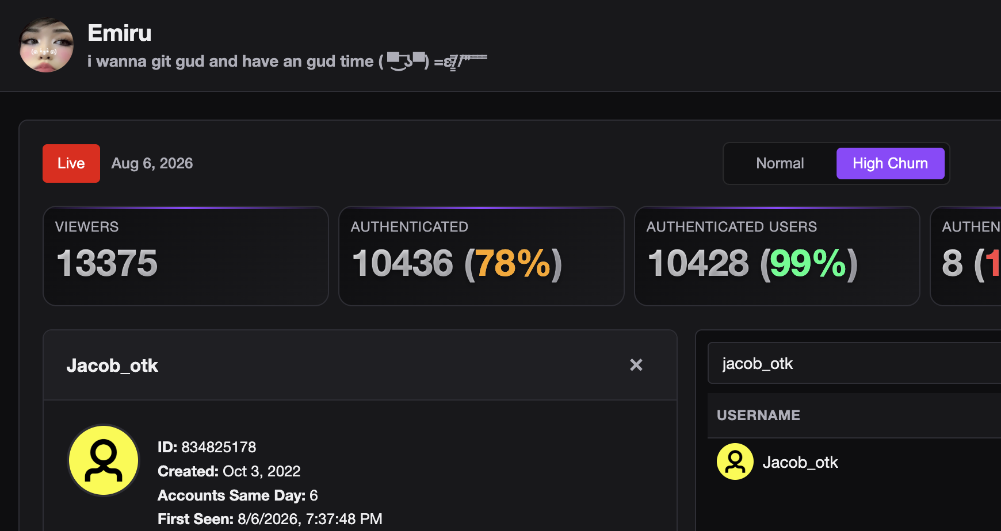Click the Authenticated 10436 (78%) card

pyautogui.click(x=482, y=256)
